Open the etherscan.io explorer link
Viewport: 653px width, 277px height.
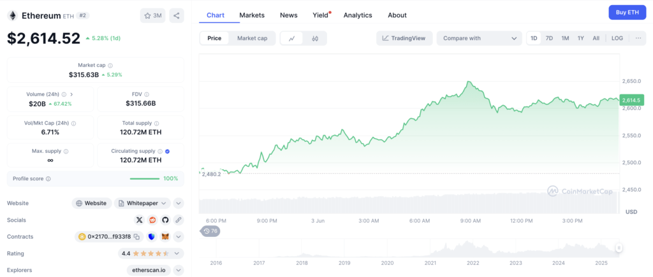point(149,270)
